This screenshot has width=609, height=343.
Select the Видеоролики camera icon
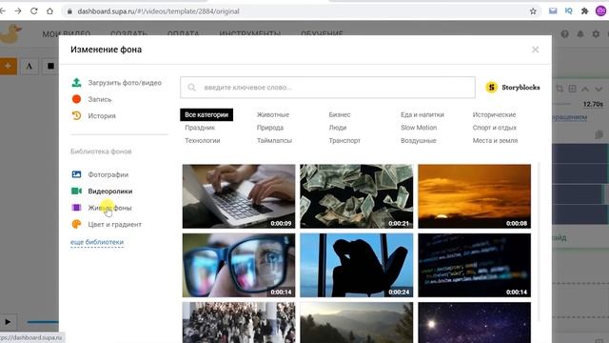(x=76, y=191)
